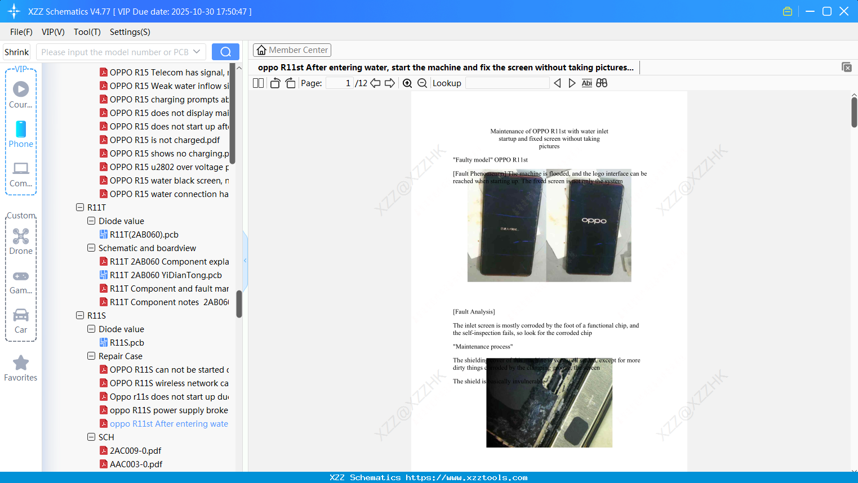Select the Drone category icon in the sidebar
Screen dimensions: 858x483
pos(21,236)
